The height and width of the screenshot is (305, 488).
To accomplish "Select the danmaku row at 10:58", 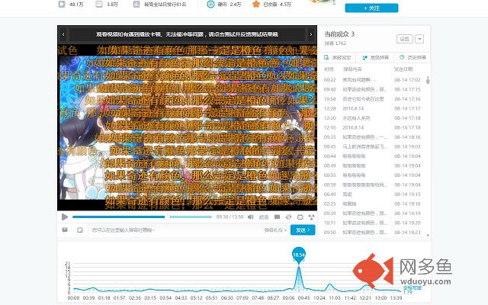I will [372, 99].
